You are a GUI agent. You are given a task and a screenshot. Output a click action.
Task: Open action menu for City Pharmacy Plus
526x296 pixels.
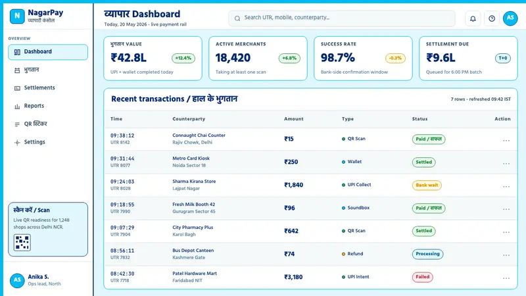click(x=506, y=233)
